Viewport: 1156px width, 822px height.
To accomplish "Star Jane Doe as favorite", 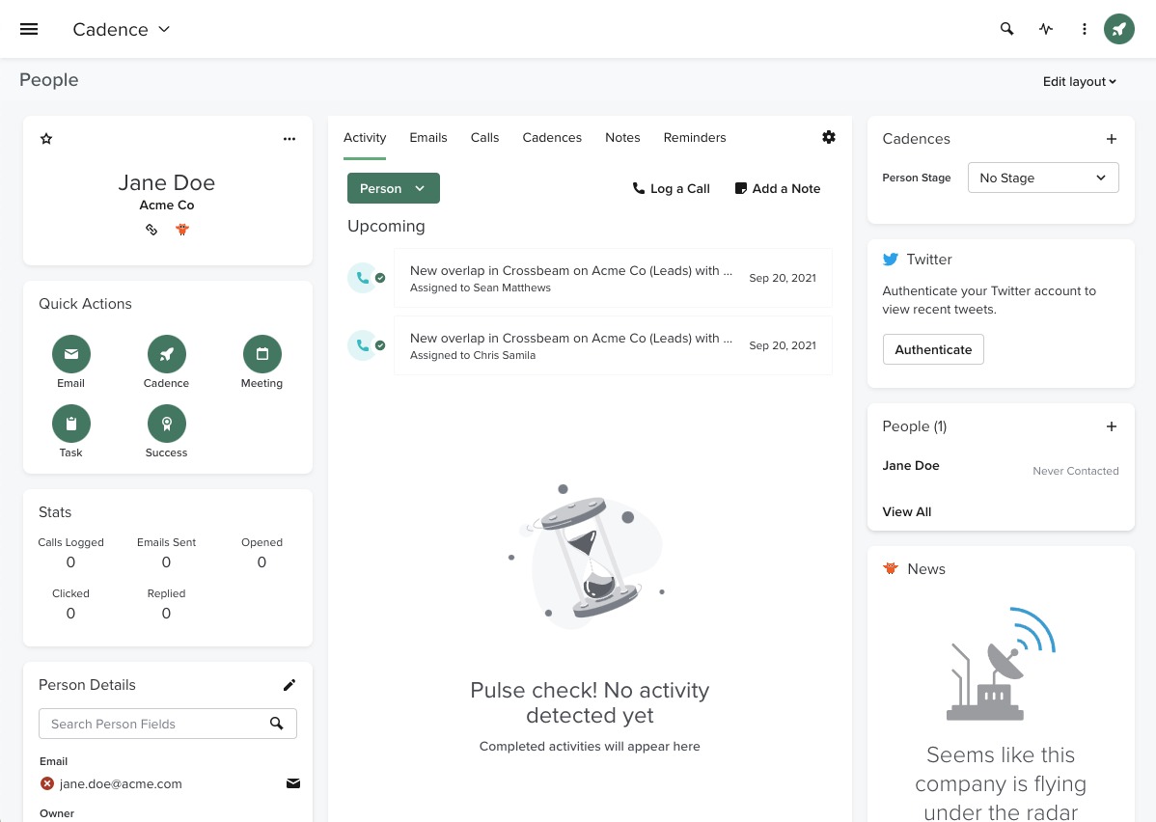I will [46, 139].
